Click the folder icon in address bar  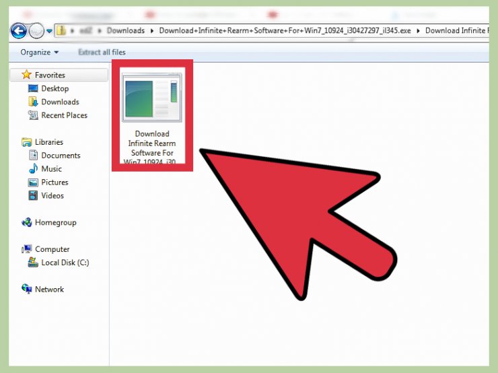(x=61, y=30)
